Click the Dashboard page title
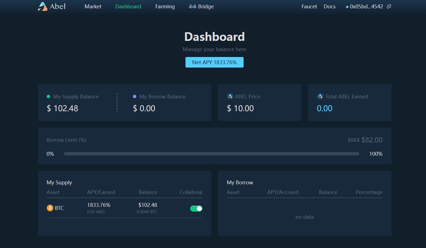This screenshot has width=426, height=248. (x=214, y=37)
